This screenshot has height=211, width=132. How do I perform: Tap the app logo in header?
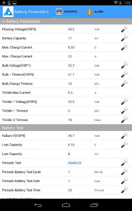(8, 12)
